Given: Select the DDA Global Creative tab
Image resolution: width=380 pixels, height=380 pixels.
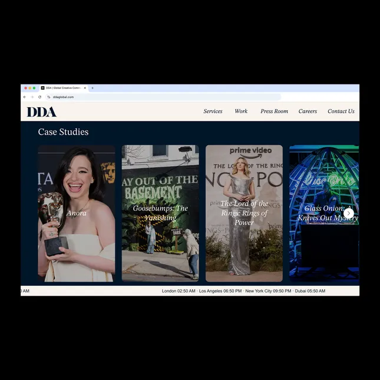Looking at the screenshot, I should (x=64, y=88).
